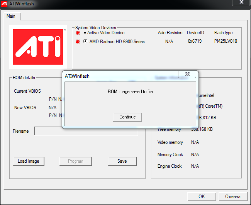Click the '= Active Video Device' legend text
The width and height of the screenshot is (251, 205).
pos(104,33)
